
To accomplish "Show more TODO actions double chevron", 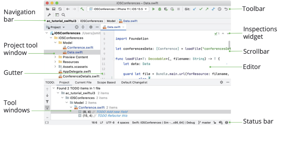I will pyautogui.click(x=47, y=117).
